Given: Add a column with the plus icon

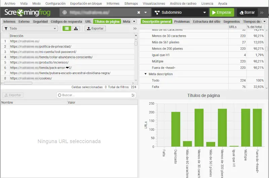Looking at the screenshot, I should coord(136,36).
